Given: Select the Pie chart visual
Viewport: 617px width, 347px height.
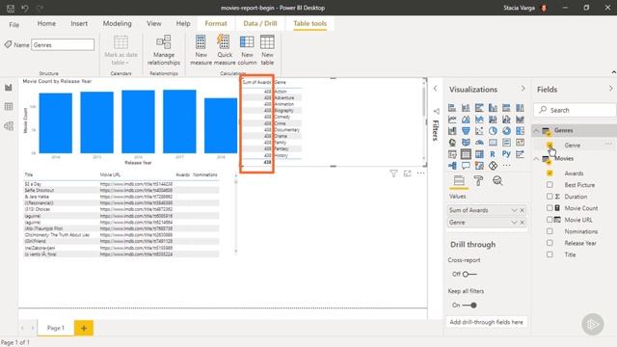Looking at the screenshot, I should (x=493, y=131).
